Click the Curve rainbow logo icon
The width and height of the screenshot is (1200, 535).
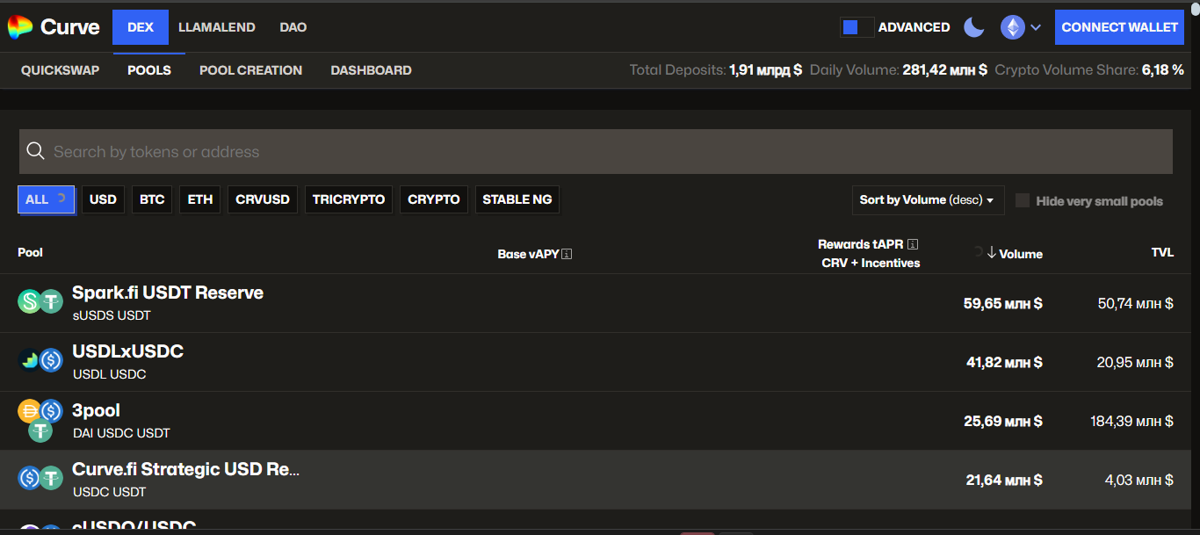(x=19, y=27)
